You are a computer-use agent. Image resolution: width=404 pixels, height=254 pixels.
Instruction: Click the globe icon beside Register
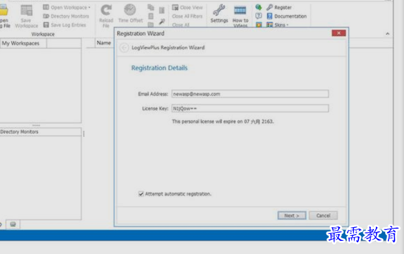coord(258,8)
